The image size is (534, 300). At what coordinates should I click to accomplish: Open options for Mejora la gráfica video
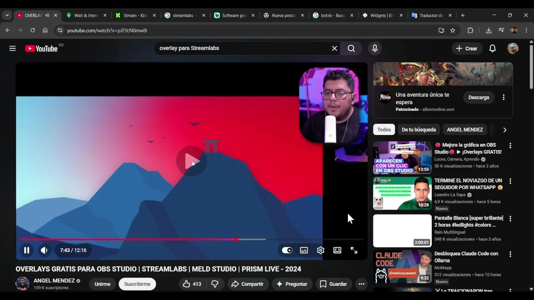tap(510, 146)
